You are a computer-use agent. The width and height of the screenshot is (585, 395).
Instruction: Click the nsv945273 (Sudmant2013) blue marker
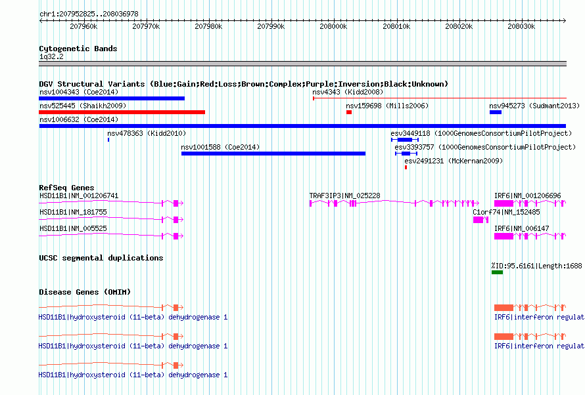click(x=496, y=112)
